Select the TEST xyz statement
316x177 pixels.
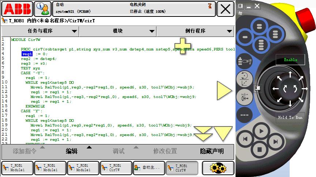point(30,68)
